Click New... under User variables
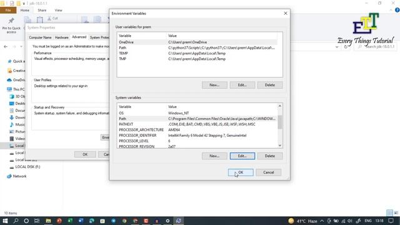Viewport: 400px width, 225px height. coord(214,85)
